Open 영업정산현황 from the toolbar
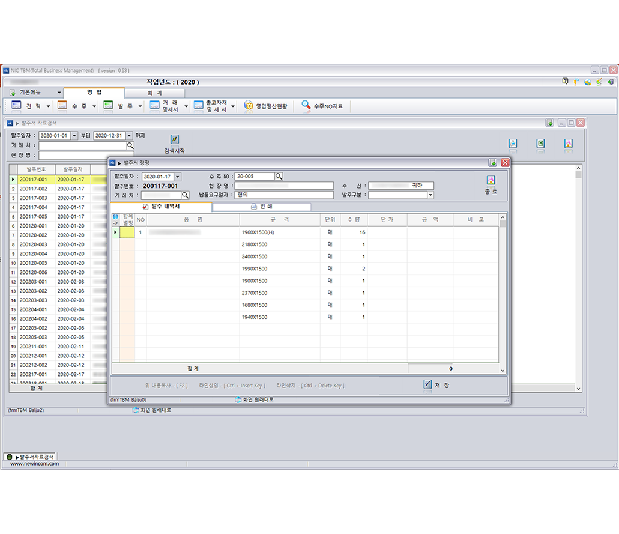Viewport: 619px width, 534px height. (x=265, y=106)
